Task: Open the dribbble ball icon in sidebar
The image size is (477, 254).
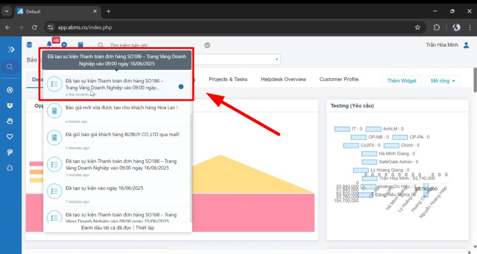Action: tap(10, 90)
